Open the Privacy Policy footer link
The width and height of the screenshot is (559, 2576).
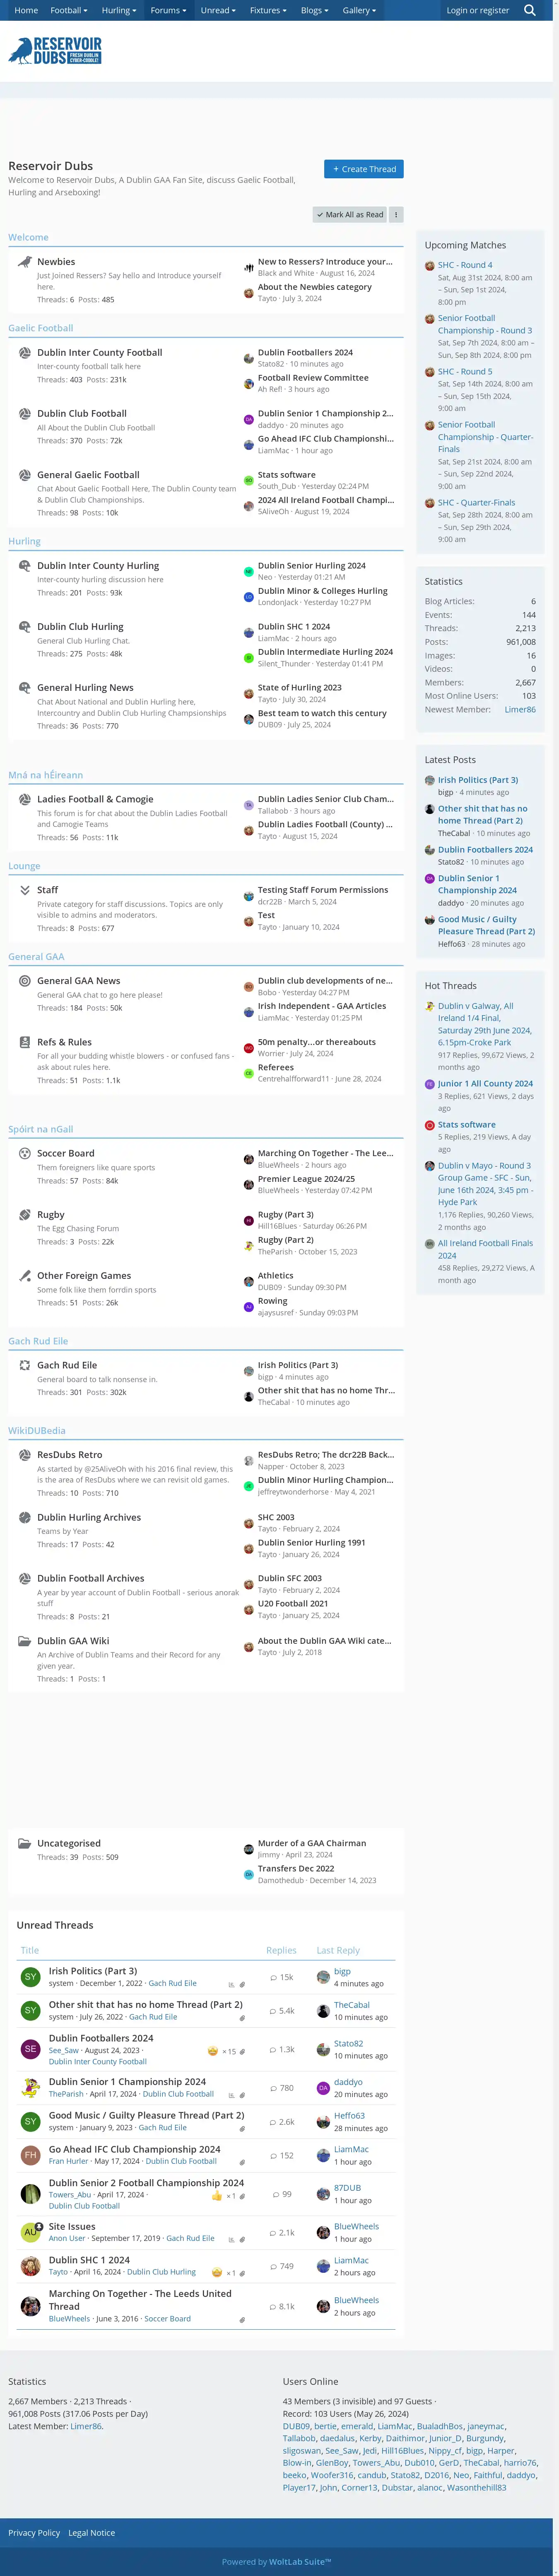pos(34,2533)
